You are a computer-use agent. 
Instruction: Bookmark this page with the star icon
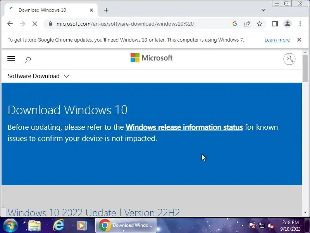pyautogui.click(x=260, y=24)
